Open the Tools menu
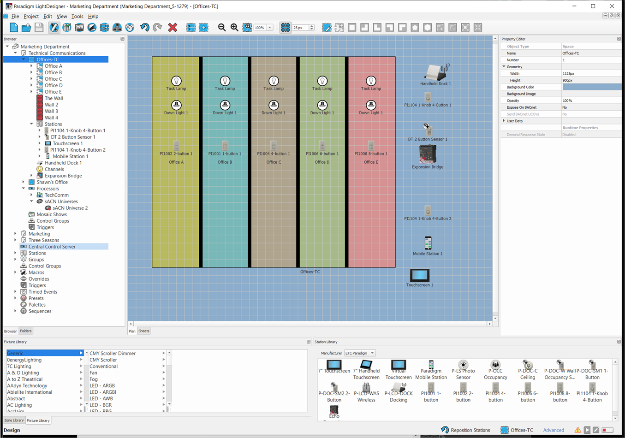 point(77,16)
